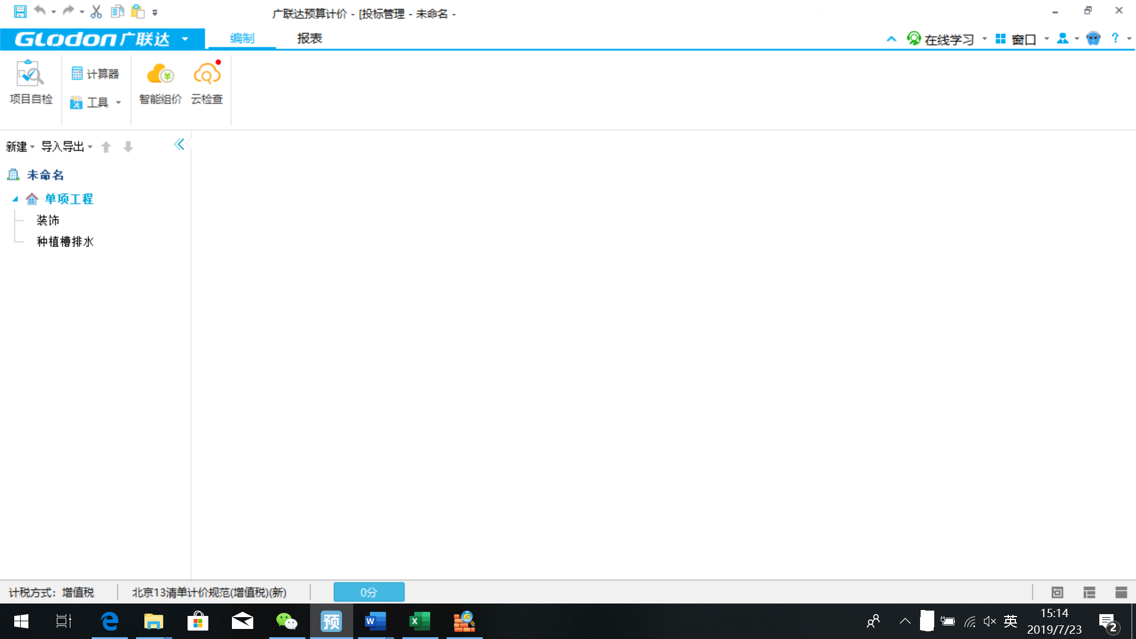The height and width of the screenshot is (639, 1136).
Task: Click the user account icon
Action: coord(1063,38)
